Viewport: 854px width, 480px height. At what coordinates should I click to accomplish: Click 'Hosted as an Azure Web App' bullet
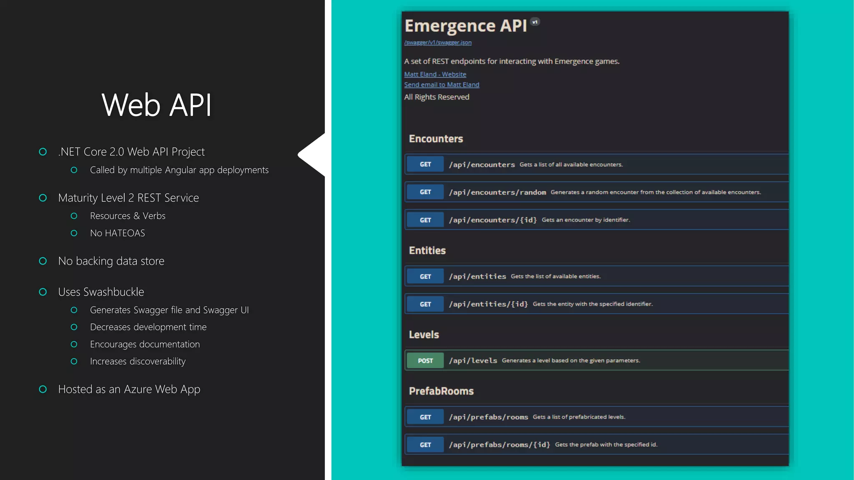pyautogui.click(x=129, y=389)
